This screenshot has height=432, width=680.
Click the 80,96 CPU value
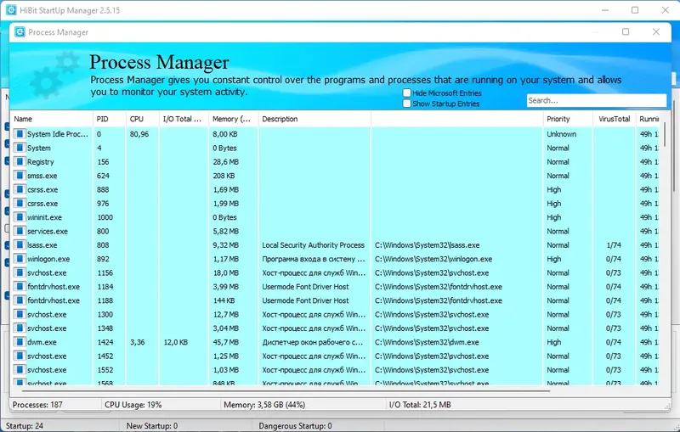click(x=139, y=134)
